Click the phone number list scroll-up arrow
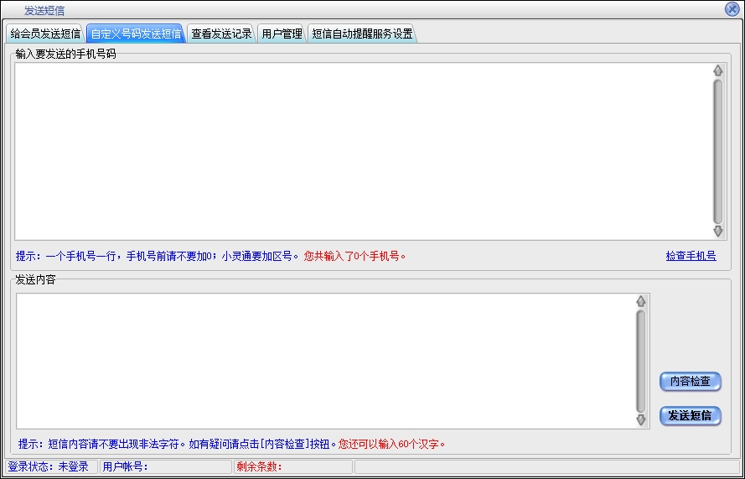The height and width of the screenshot is (479, 745). click(717, 70)
